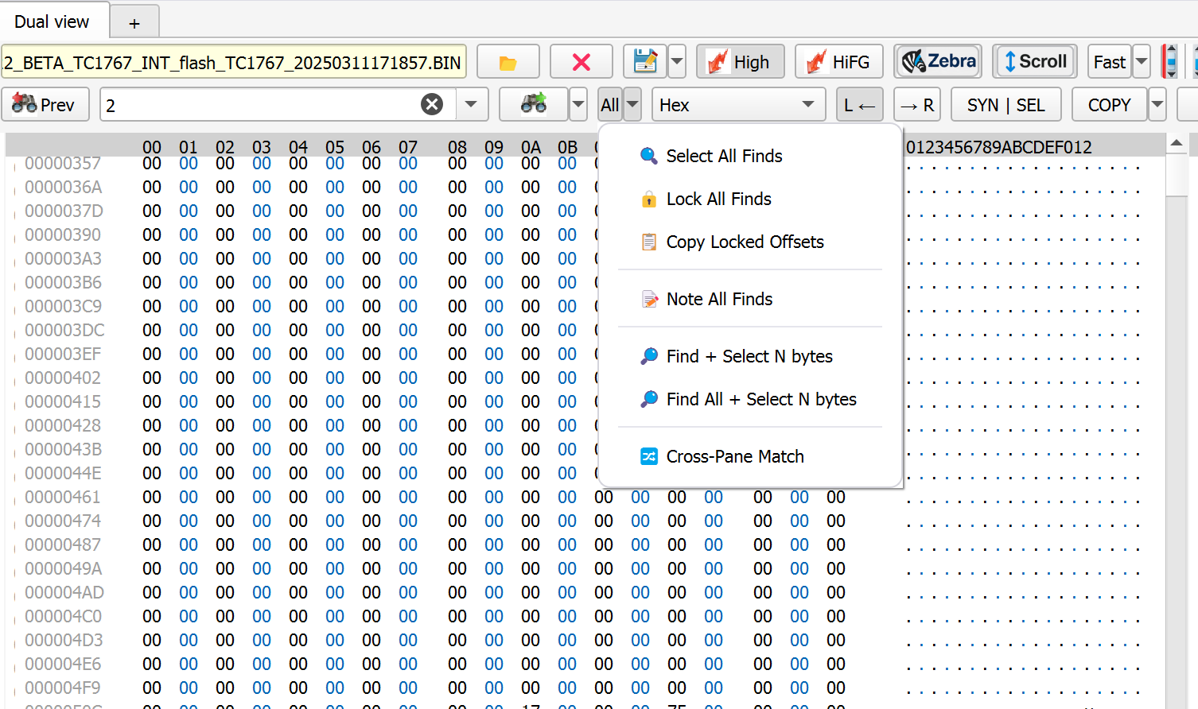Click the file path field with BIN filename
Viewport: 1198px width, 709px height.
(x=234, y=62)
